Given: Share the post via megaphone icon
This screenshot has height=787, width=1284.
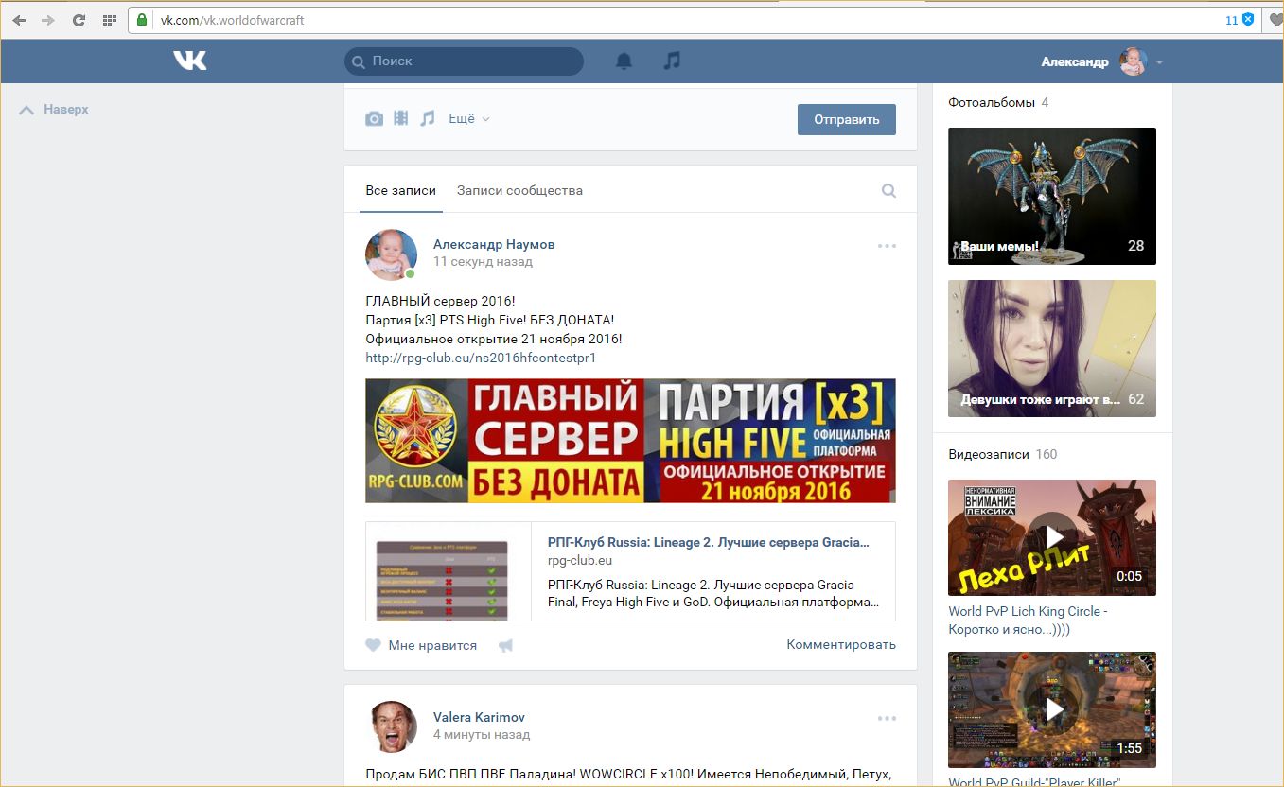Looking at the screenshot, I should coord(505,646).
